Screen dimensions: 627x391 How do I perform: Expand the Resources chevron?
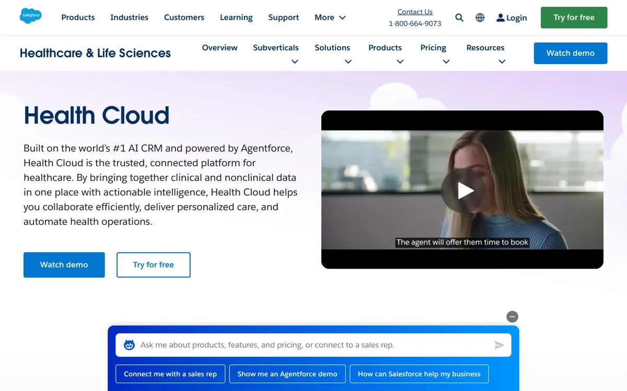(502, 62)
